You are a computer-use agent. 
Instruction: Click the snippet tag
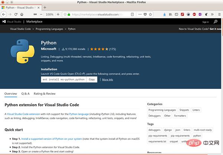(x=174, y=142)
